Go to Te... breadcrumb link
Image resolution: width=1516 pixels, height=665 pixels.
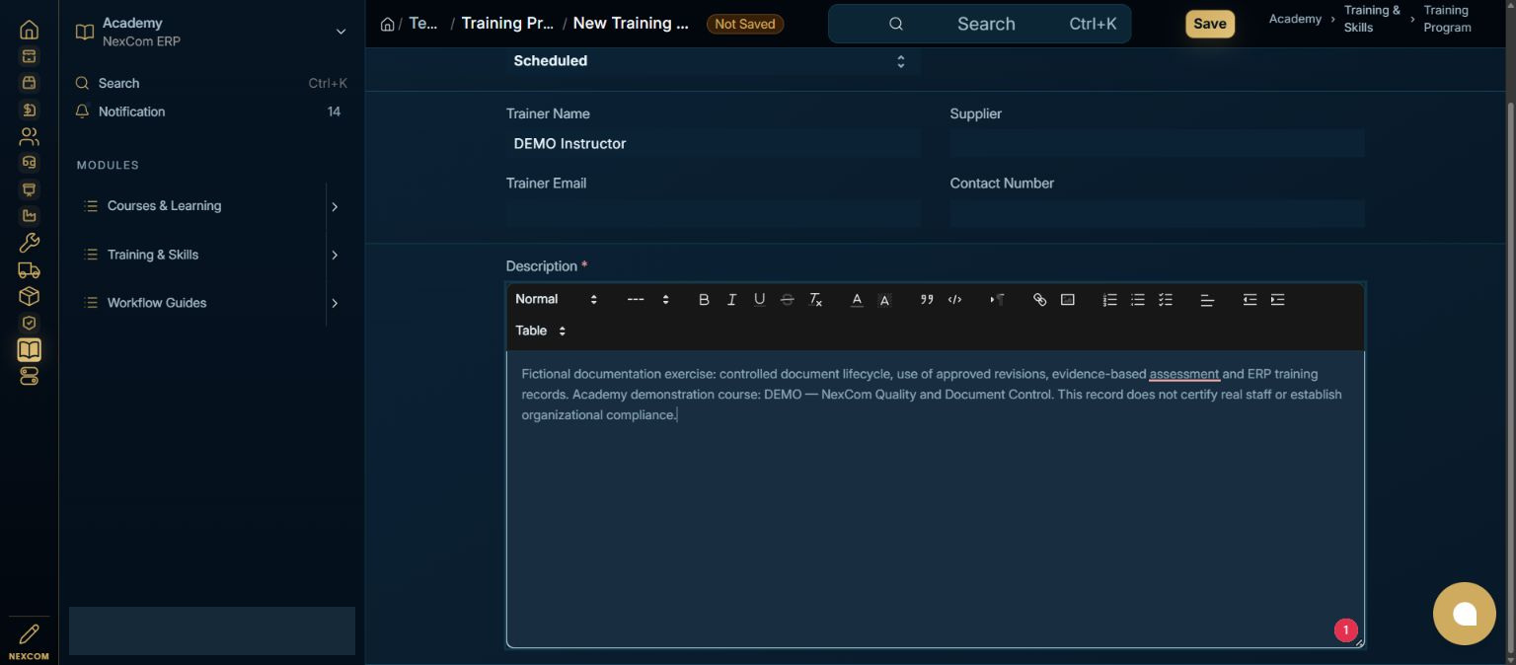click(423, 24)
